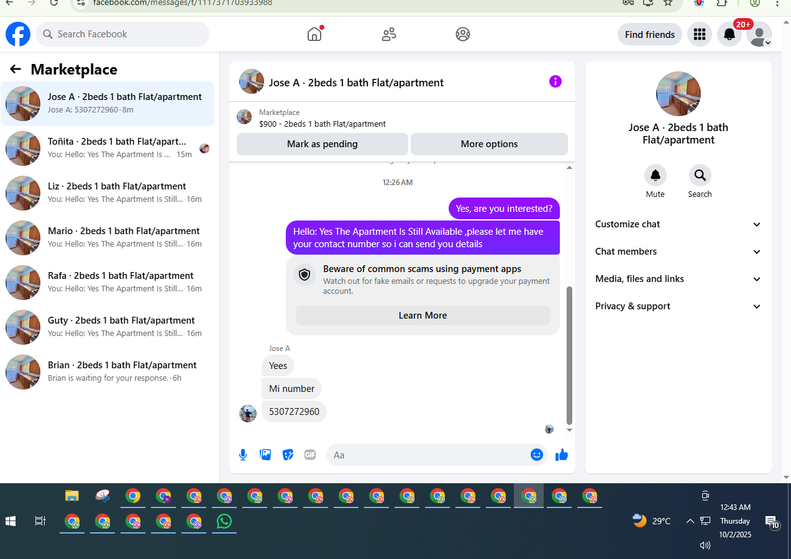
Task: Open the Toñita conversation
Action: (108, 148)
